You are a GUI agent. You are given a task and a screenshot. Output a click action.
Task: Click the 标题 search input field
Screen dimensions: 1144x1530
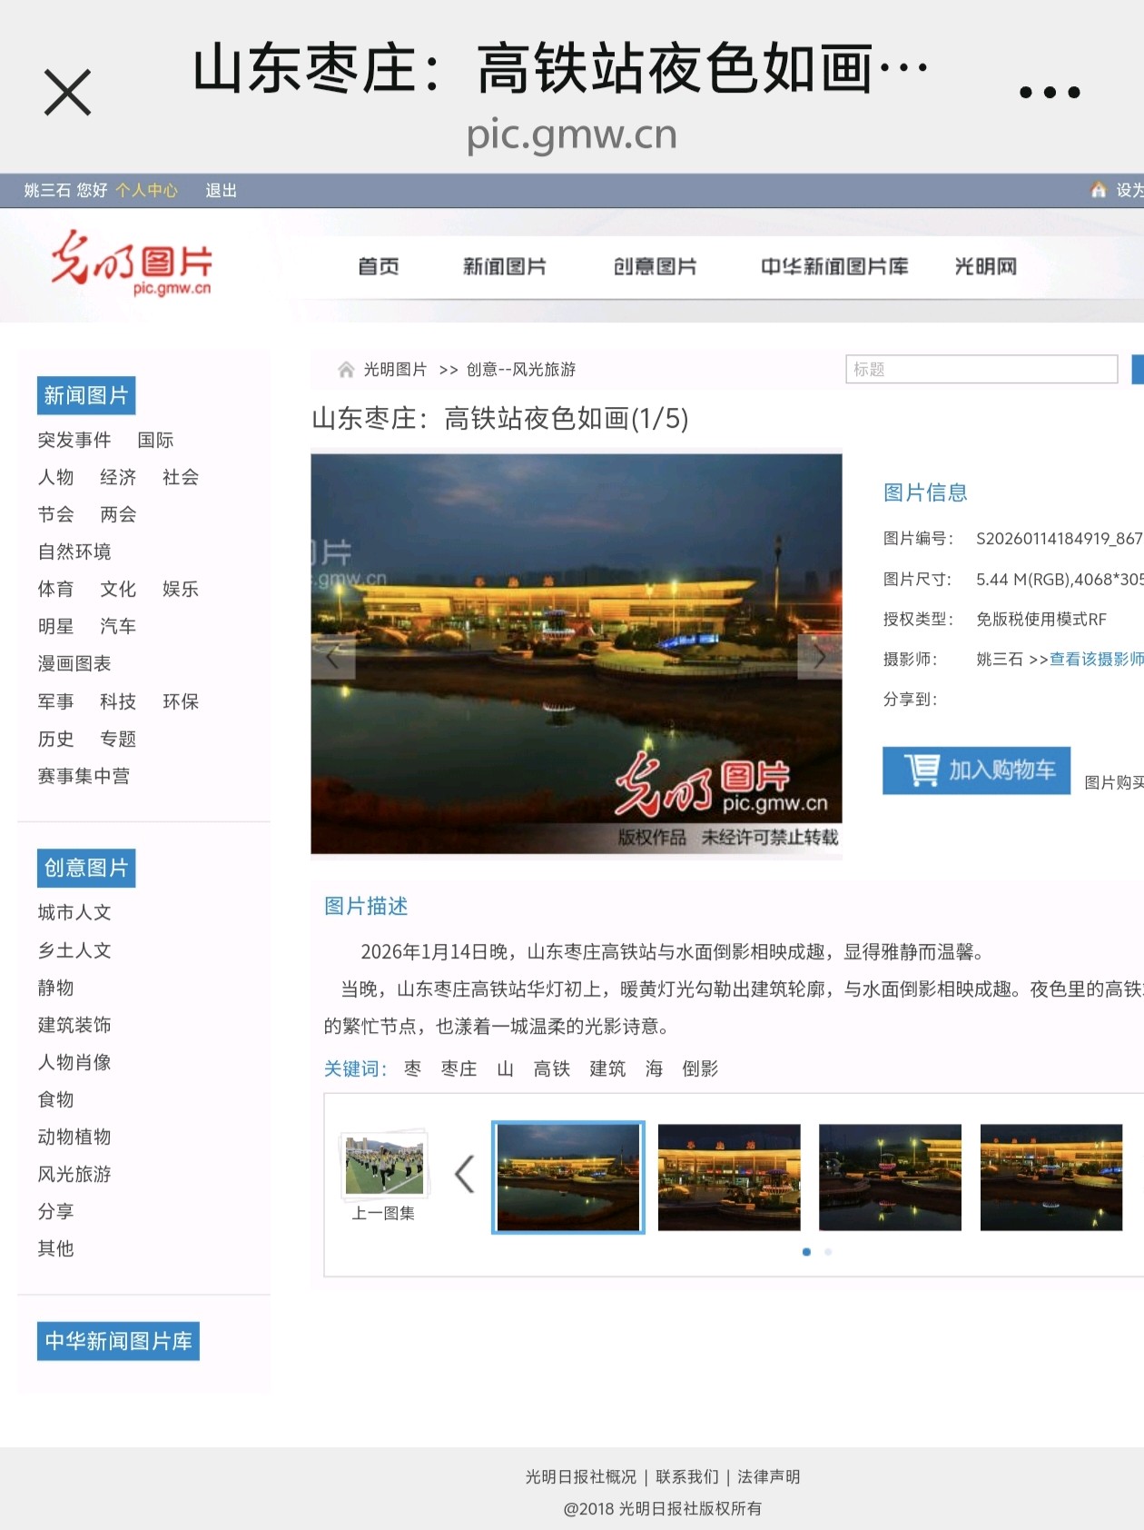tap(981, 370)
